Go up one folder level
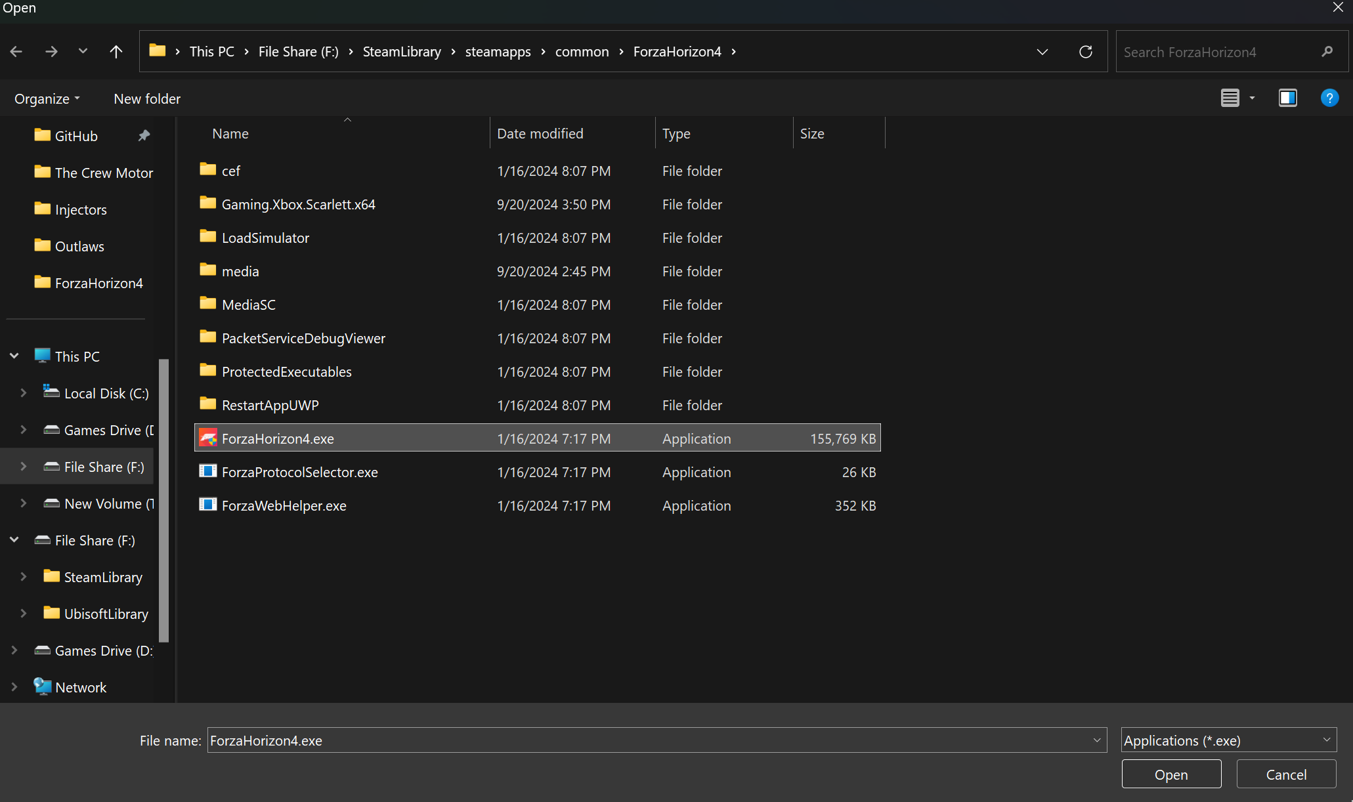This screenshot has width=1353, height=802. click(116, 51)
